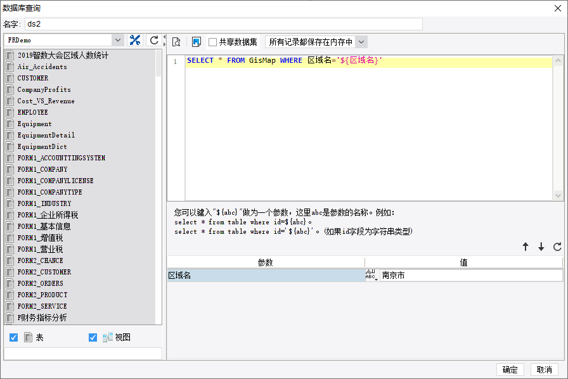Click the SQL editor line with SELECT statement
This screenshot has width=568, height=379.
[369, 61]
